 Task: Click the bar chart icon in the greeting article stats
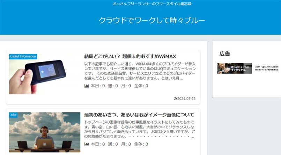click(87, 144)
